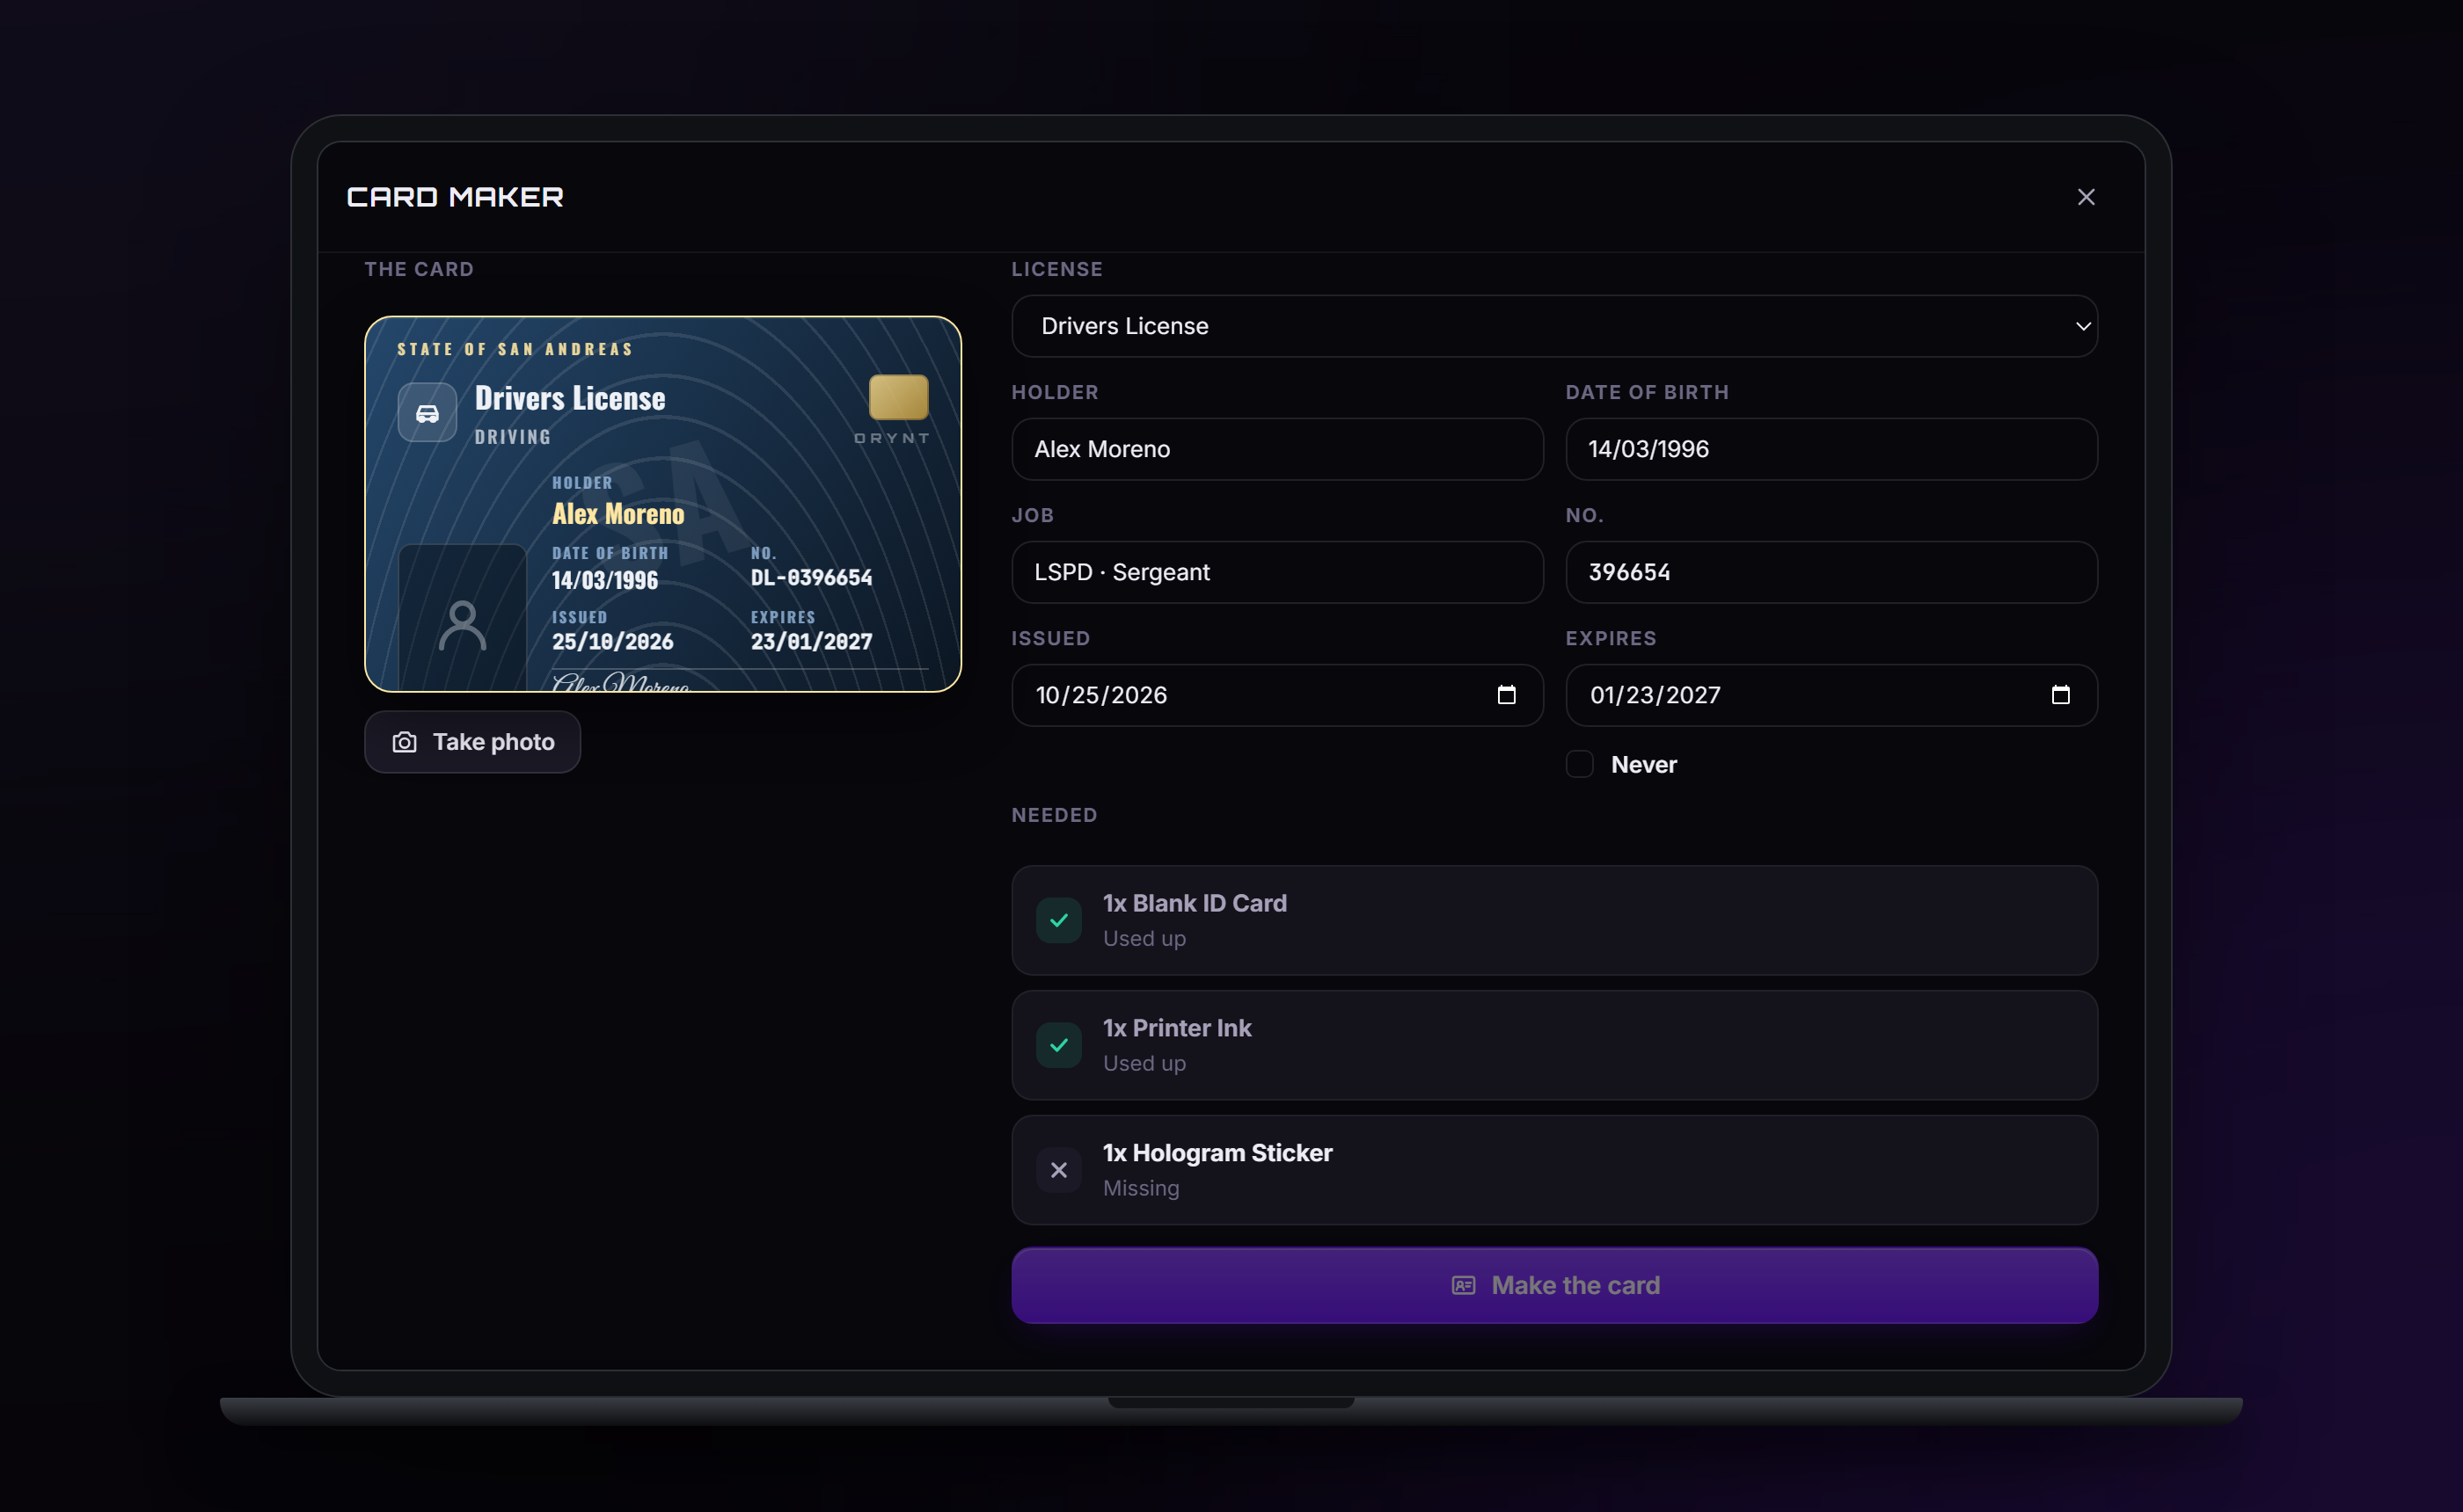Click the Hologram Sticker missing X icon
This screenshot has width=2463, height=1512.
[1058, 1170]
